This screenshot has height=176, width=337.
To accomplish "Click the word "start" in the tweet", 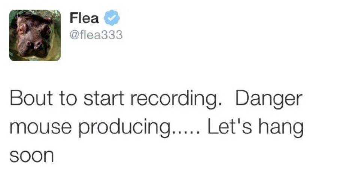I will click(x=104, y=99).
